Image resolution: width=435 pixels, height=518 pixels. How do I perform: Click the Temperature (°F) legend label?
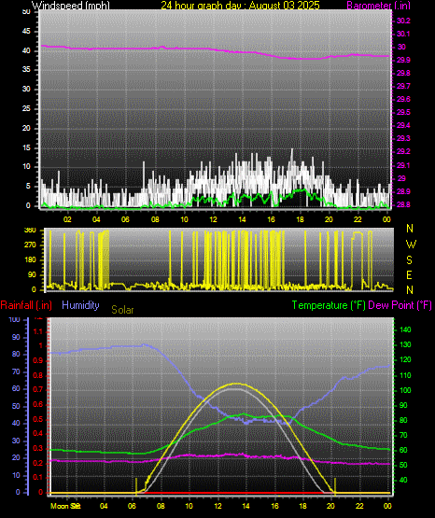point(329,305)
